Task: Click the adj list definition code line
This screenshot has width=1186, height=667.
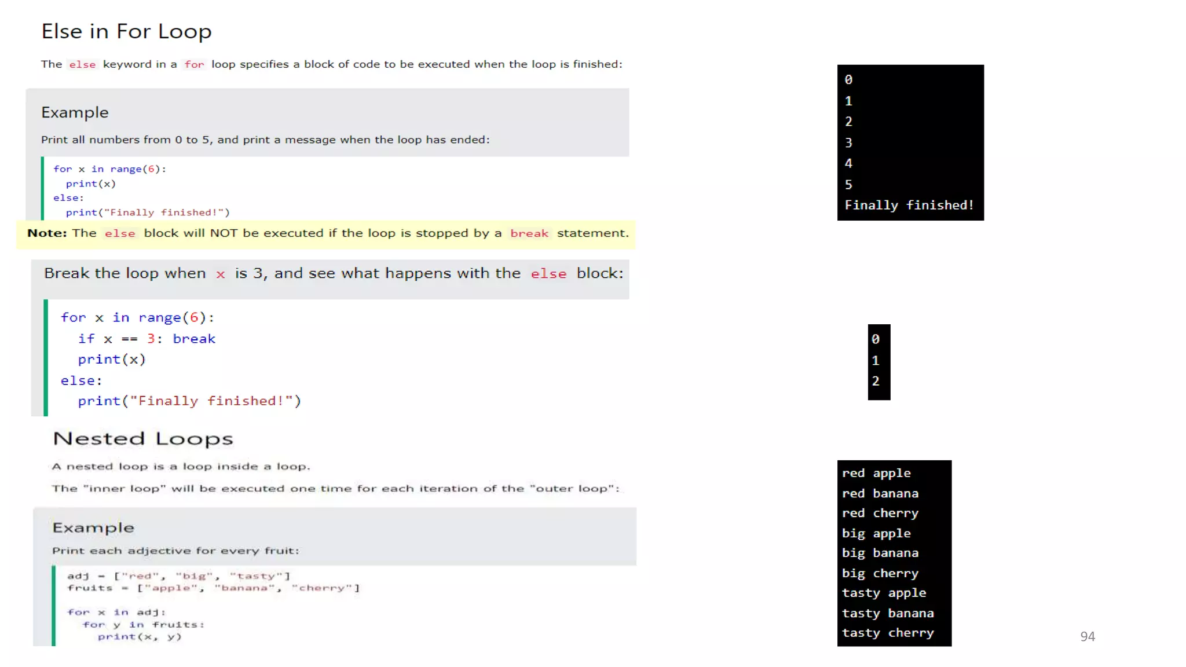Action: pyautogui.click(x=178, y=576)
